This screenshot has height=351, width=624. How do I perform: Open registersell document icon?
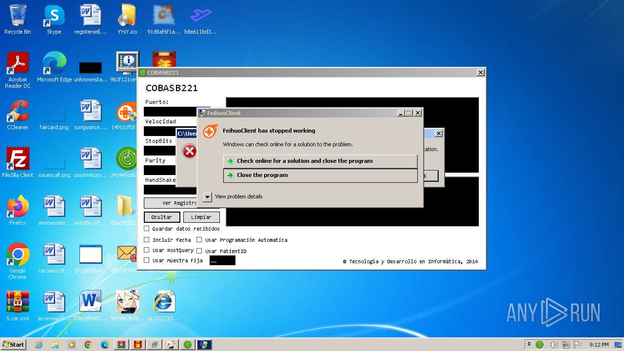[90, 19]
